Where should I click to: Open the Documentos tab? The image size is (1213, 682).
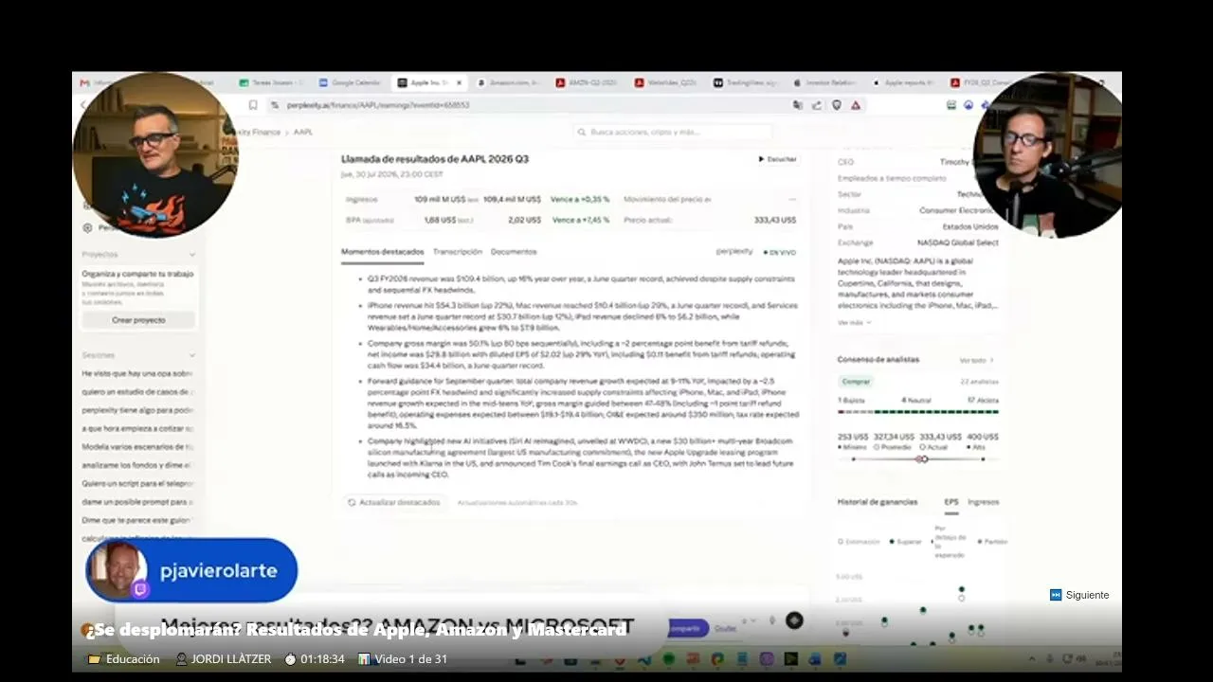514,252
